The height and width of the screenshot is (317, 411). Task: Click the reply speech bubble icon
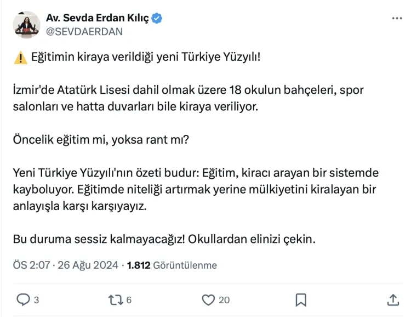click(x=23, y=299)
